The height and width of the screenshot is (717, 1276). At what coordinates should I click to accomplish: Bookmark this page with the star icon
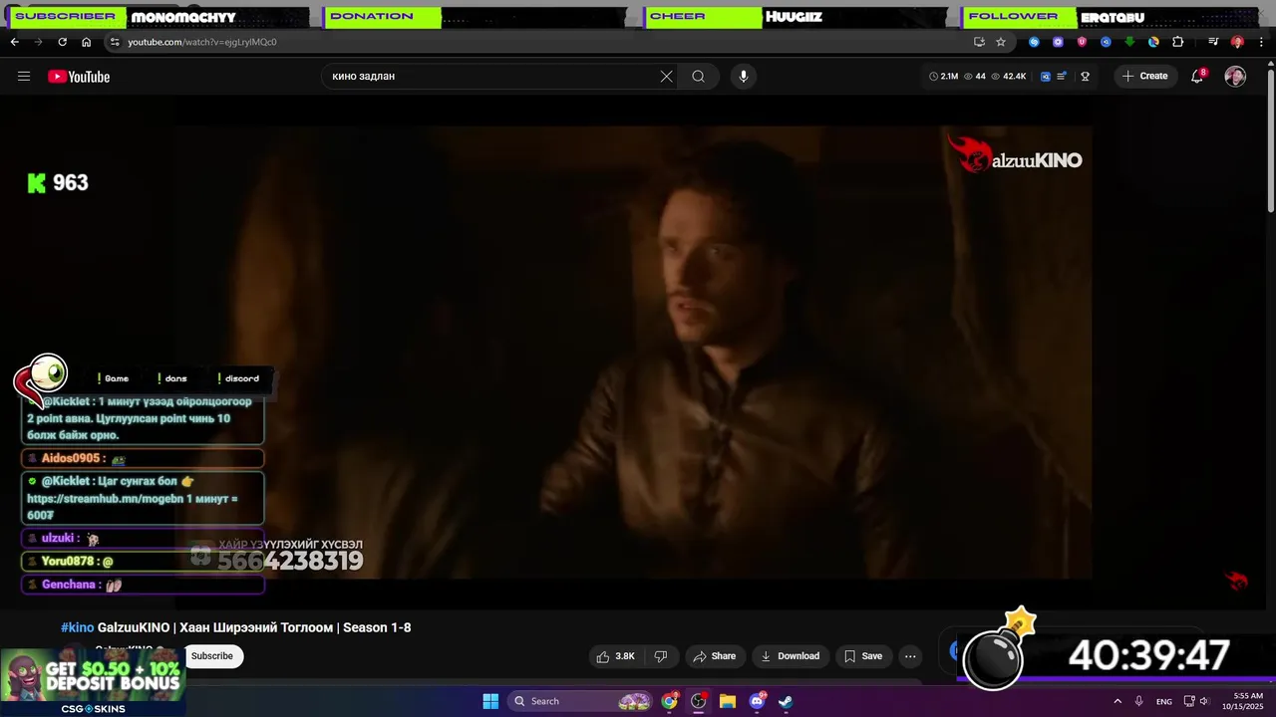(1001, 42)
